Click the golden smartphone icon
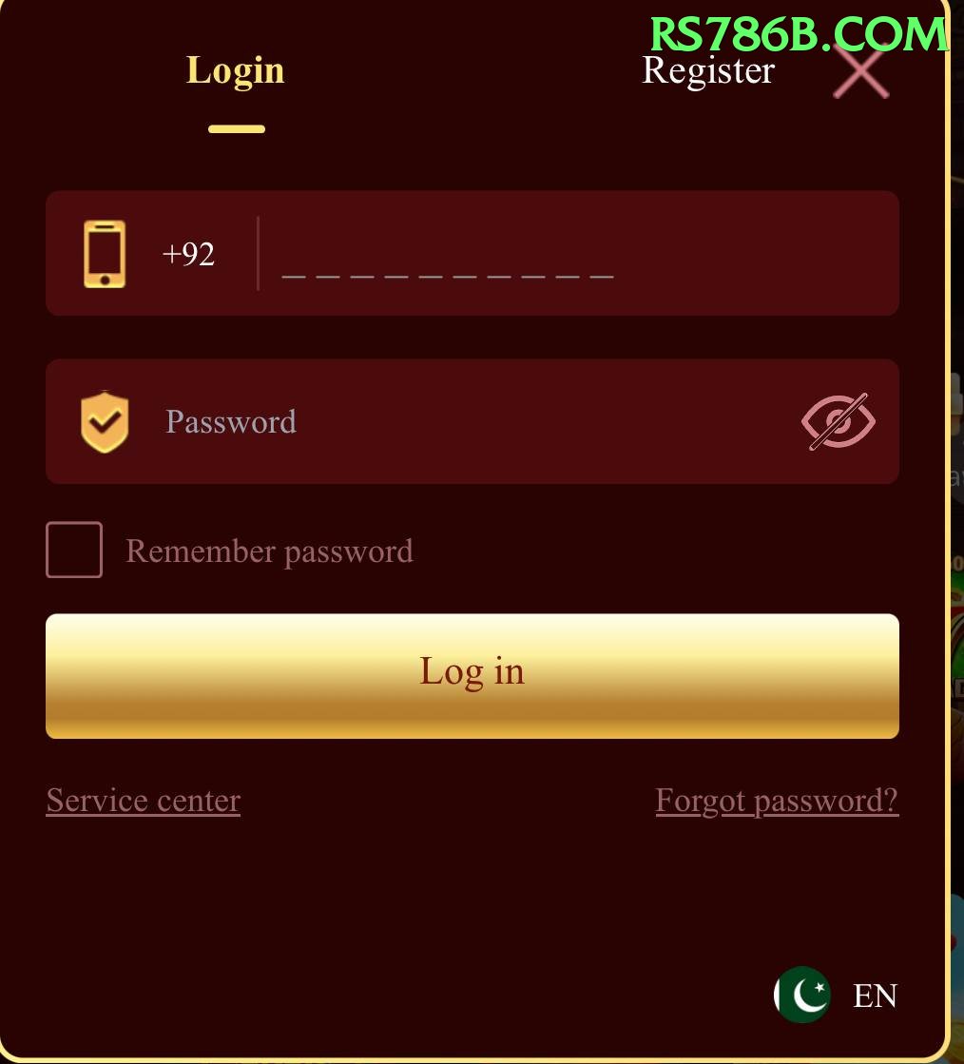The width and height of the screenshot is (964, 1064). pos(105,254)
